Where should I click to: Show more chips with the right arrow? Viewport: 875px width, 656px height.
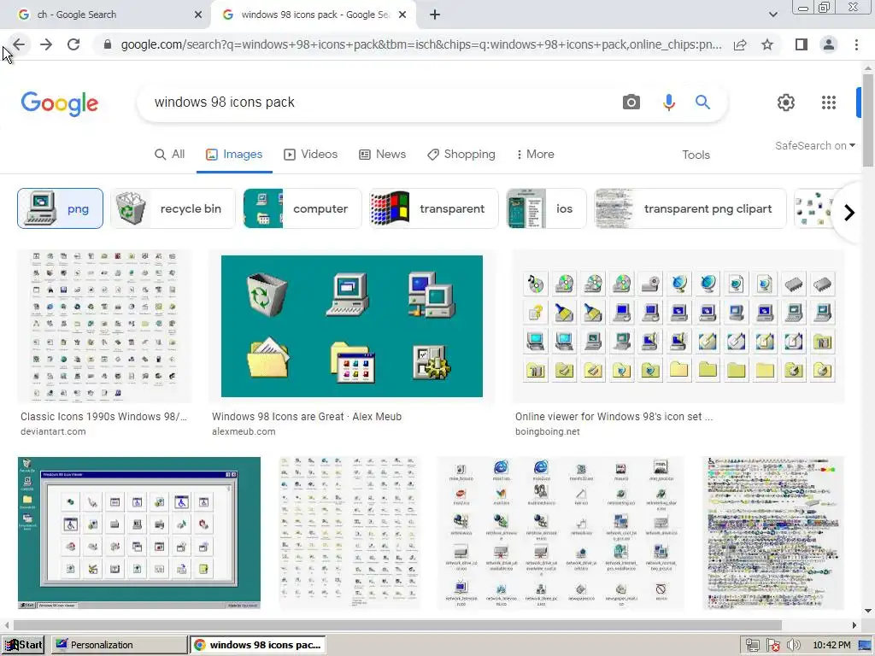tap(849, 213)
